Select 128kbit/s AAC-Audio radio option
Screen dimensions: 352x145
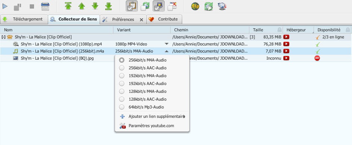pos(122,99)
